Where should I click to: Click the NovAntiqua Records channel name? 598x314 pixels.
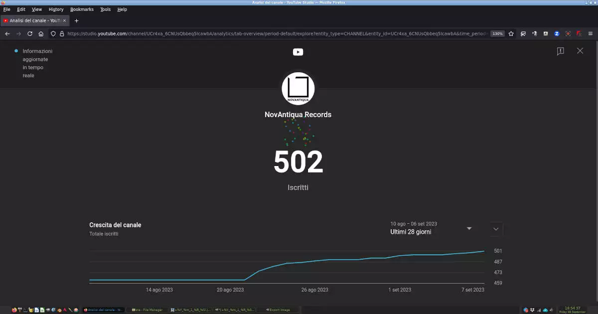(x=298, y=115)
